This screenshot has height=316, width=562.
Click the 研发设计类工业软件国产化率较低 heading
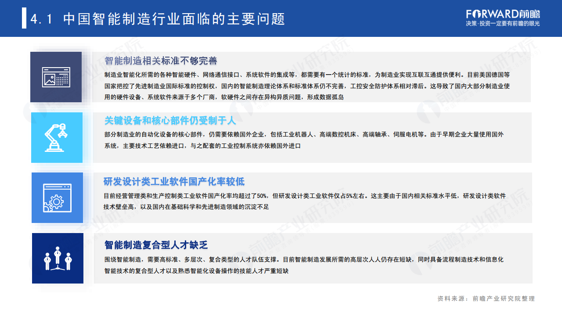click(x=174, y=182)
